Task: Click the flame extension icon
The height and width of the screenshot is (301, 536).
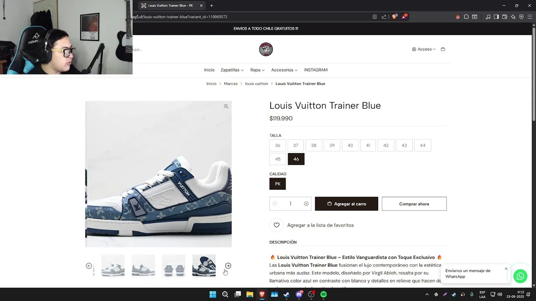Action: 458,17
